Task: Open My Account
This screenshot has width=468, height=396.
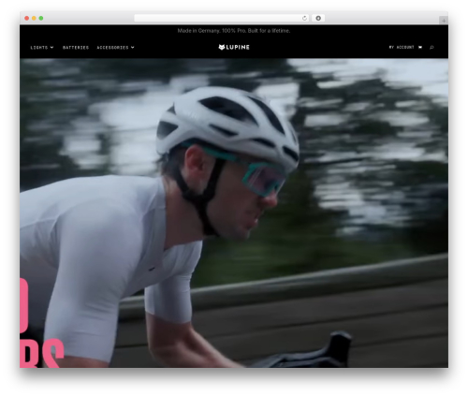Action: pyautogui.click(x=402, y=47)
